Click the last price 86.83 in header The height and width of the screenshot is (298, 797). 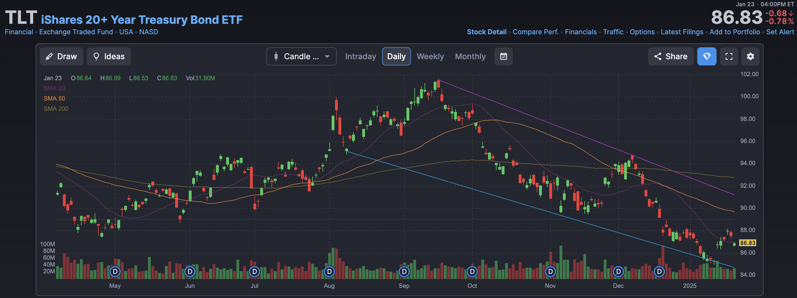pyautogui.click(x=737, y=17)
